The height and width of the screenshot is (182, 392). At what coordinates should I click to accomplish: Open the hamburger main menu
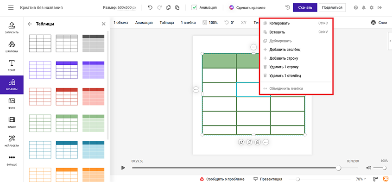click(x=11, y=7)
